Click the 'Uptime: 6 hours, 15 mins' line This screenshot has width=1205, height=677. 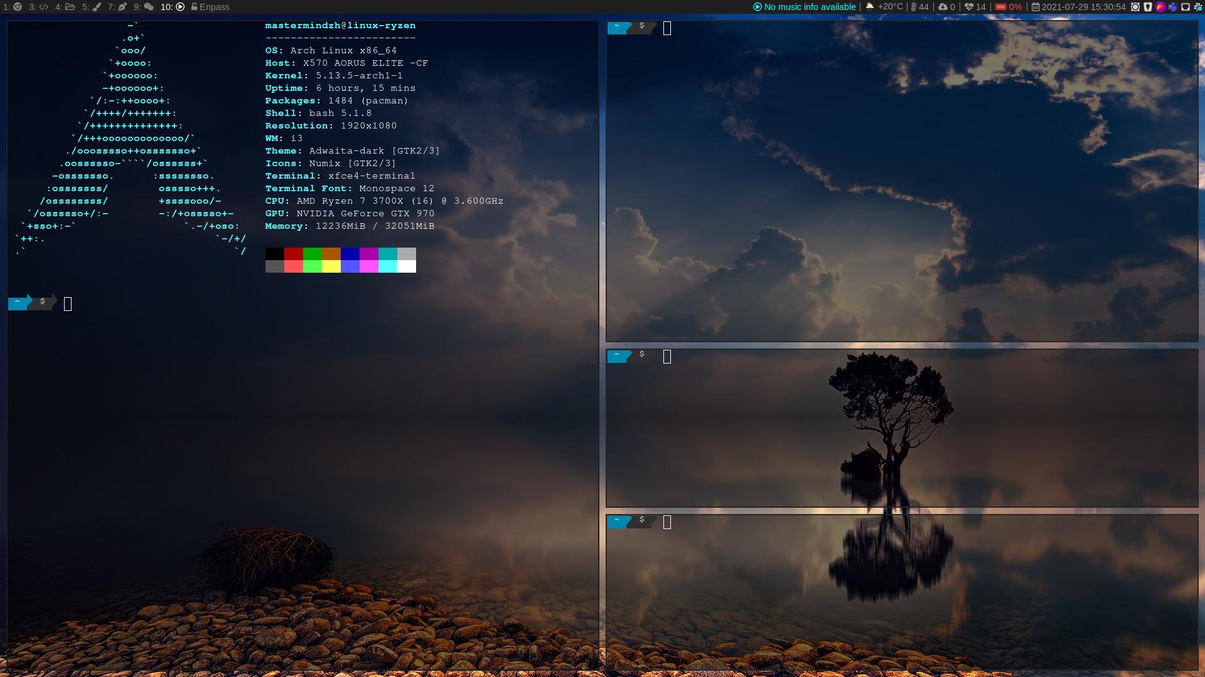pyautogui.click(x=340, y=88)
